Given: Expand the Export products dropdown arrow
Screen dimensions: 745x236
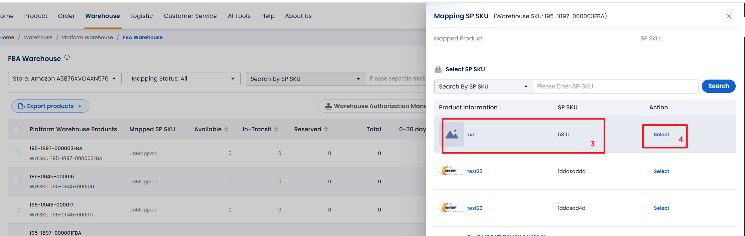Looking at the screenshot, I should tap(80, 106).
